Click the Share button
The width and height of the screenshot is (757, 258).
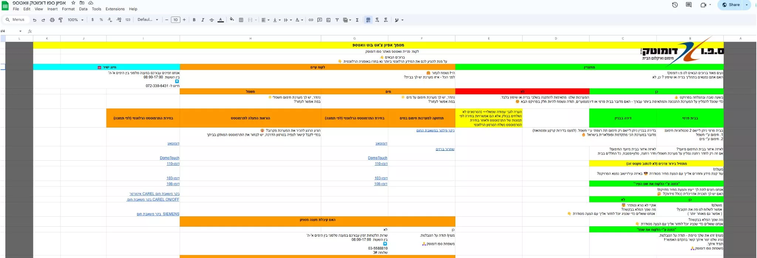click(x=731, y=5)
